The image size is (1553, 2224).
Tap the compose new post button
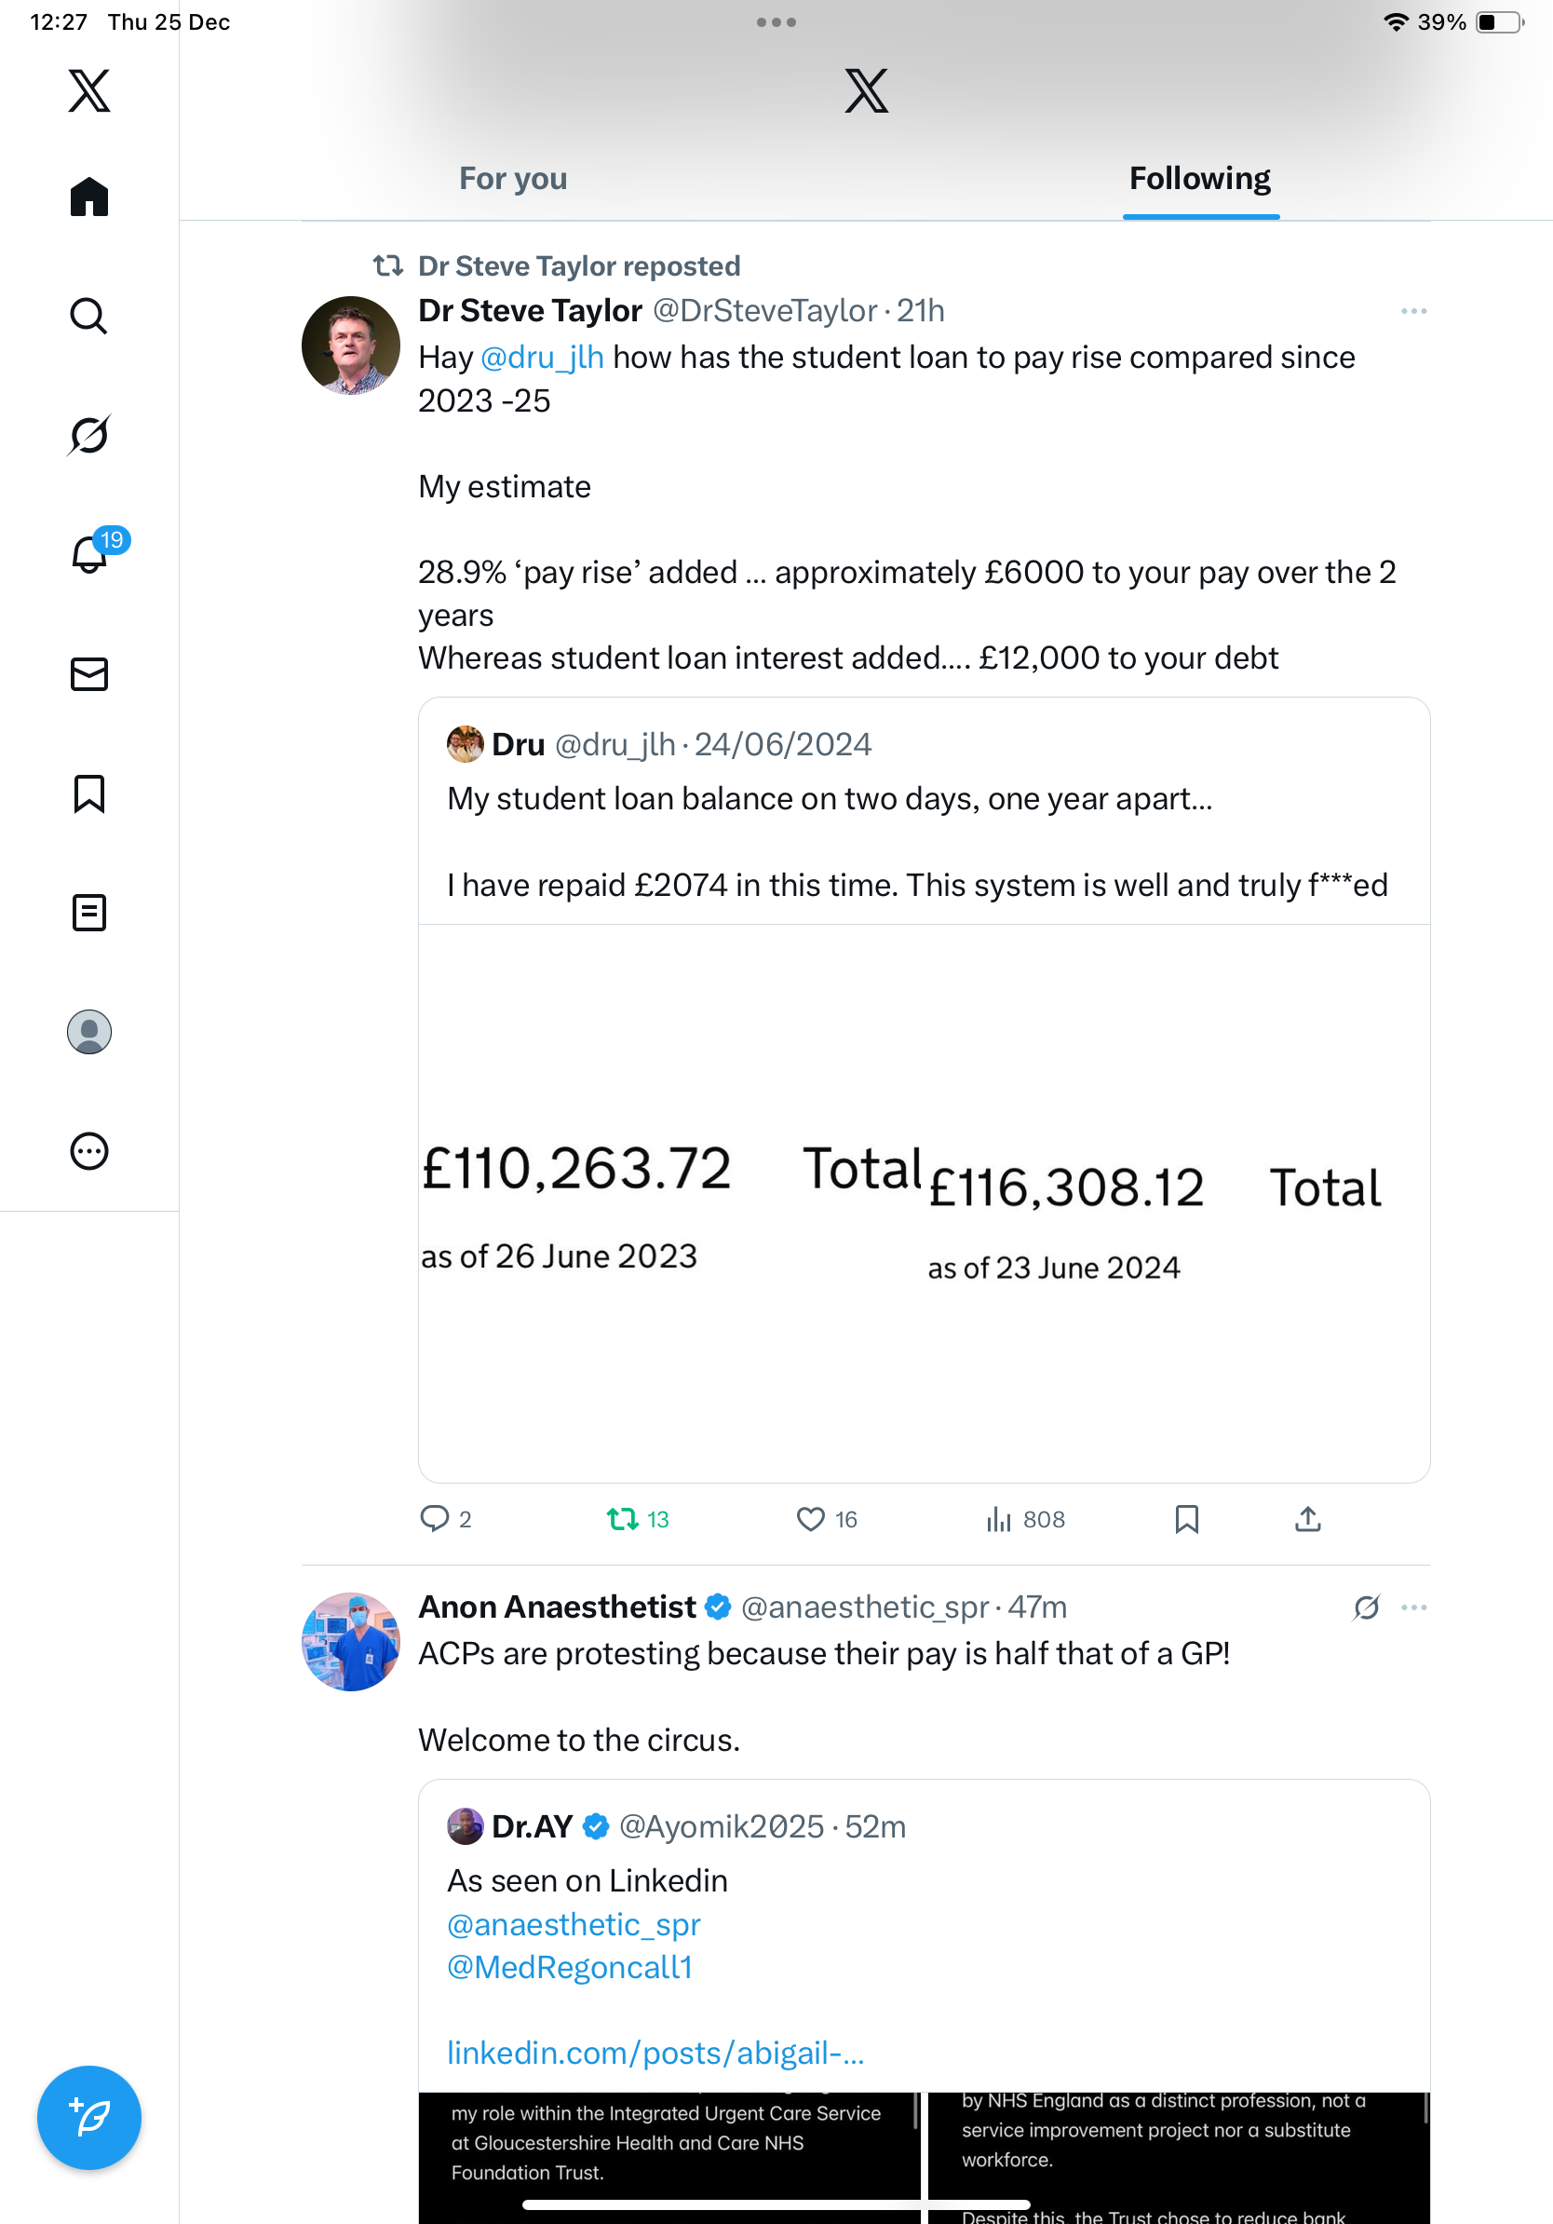[89, 2118]
